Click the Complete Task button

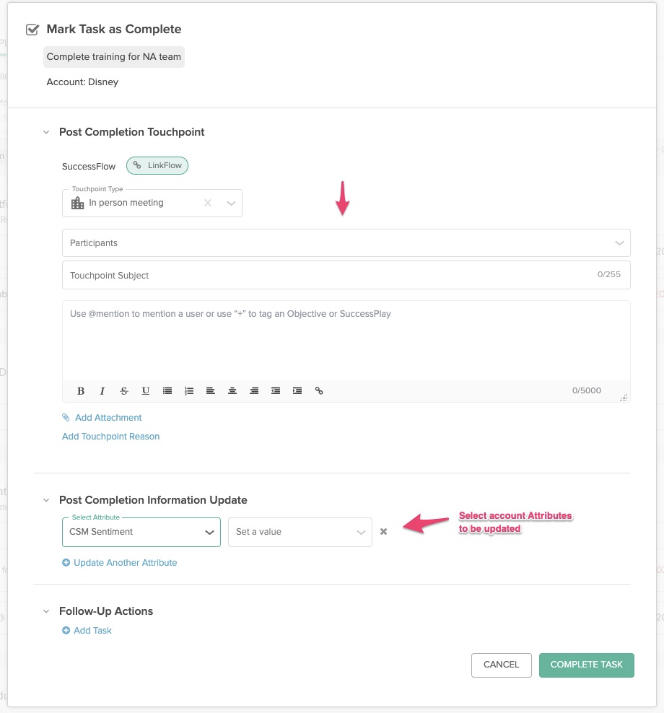pyautogui.click(x=586, y=665)
